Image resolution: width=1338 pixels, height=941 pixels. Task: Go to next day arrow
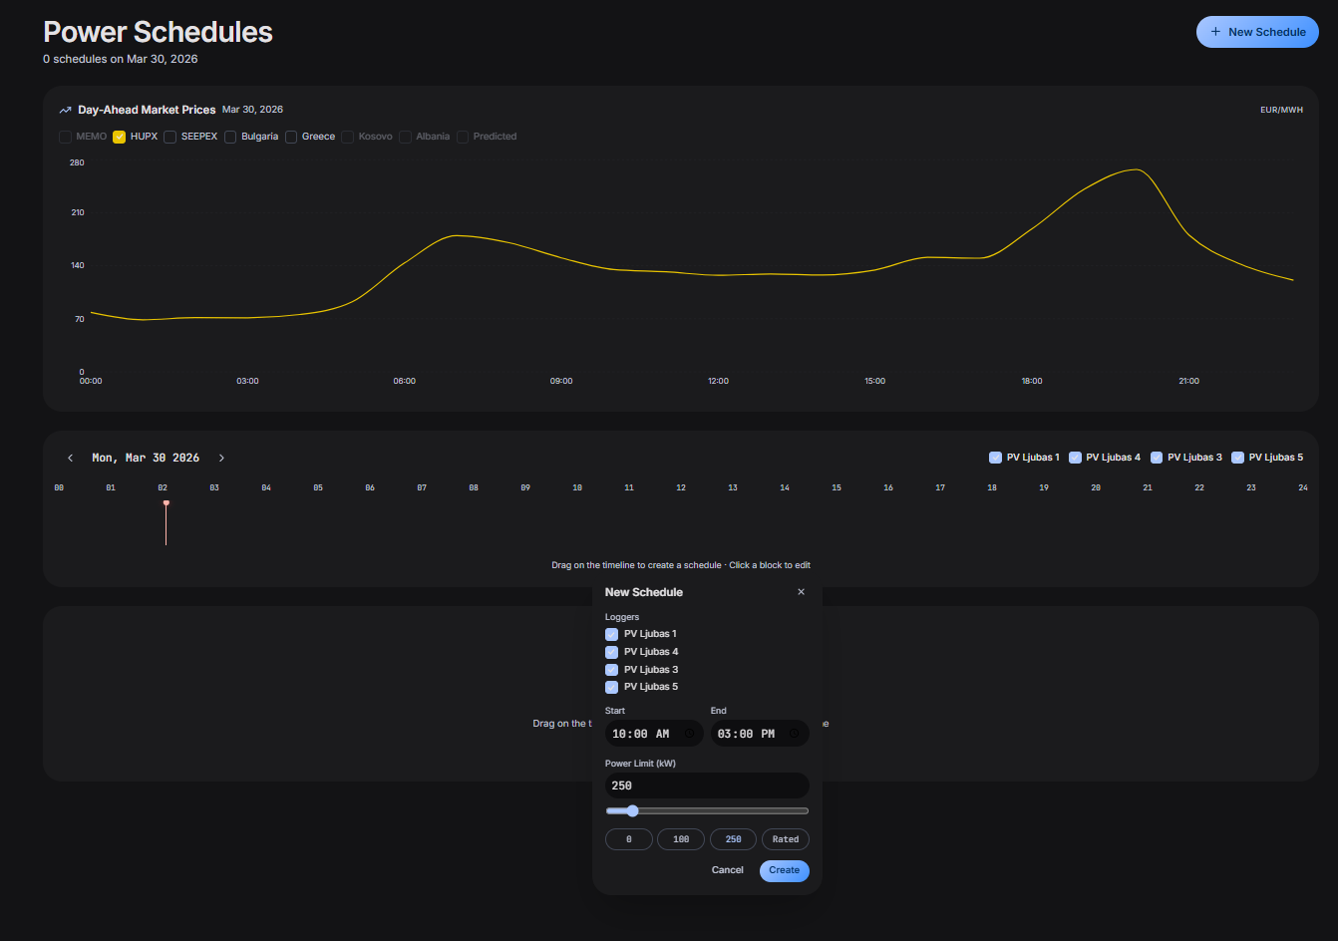click(x=221, y=459)
